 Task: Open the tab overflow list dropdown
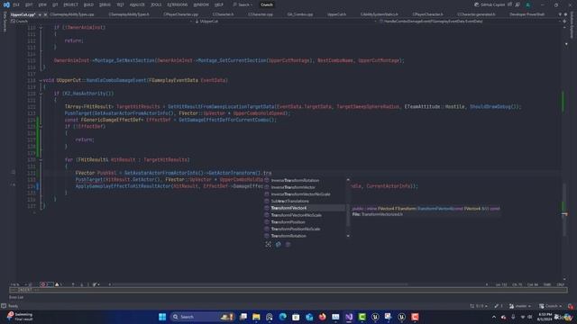coord(560,14)
